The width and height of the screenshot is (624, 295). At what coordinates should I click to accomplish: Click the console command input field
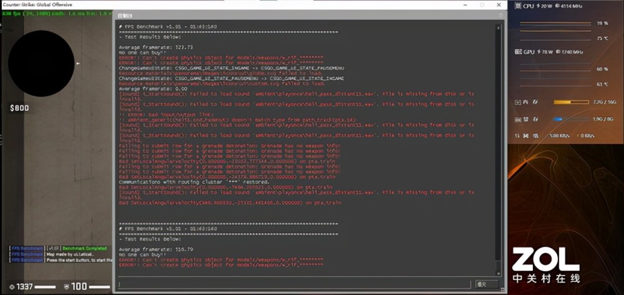[295, 284]
